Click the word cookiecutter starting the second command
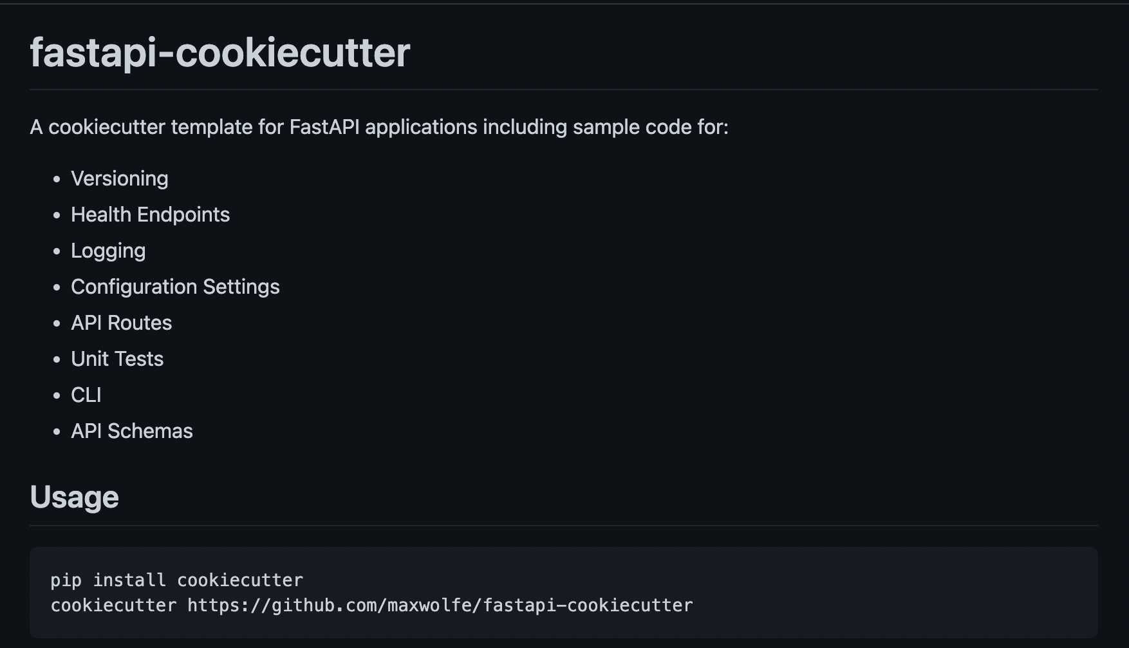This screenshot has width=1129, height=648. tap(113, 605)
